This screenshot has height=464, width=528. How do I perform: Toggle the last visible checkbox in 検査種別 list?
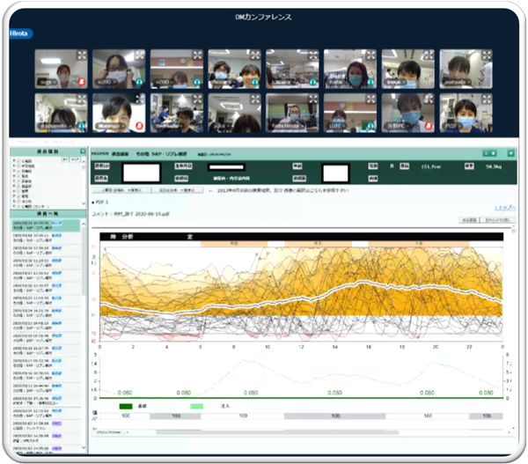pyautogui.click(x=18, y=206)
